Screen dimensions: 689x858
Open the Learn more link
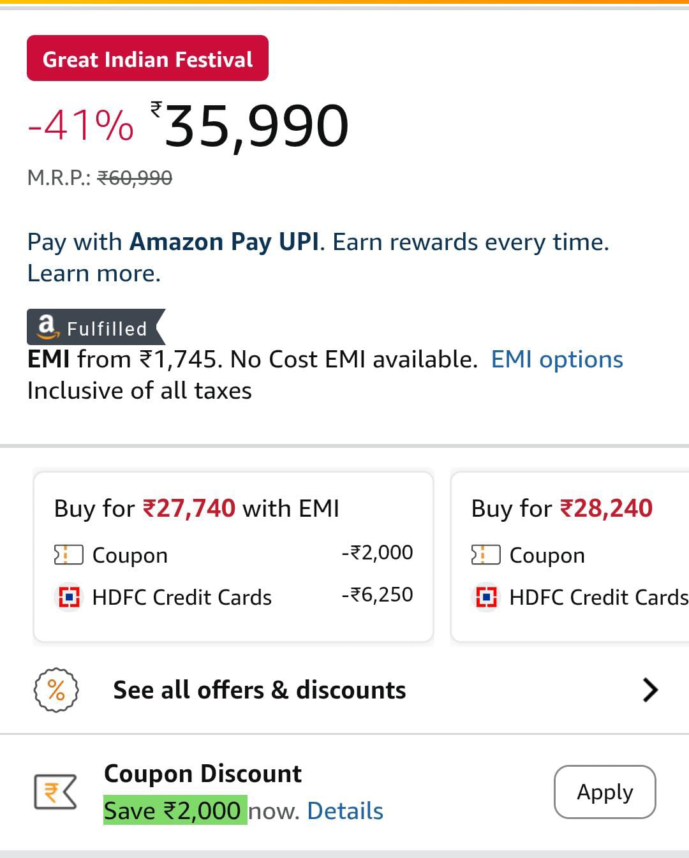(94, 274)
